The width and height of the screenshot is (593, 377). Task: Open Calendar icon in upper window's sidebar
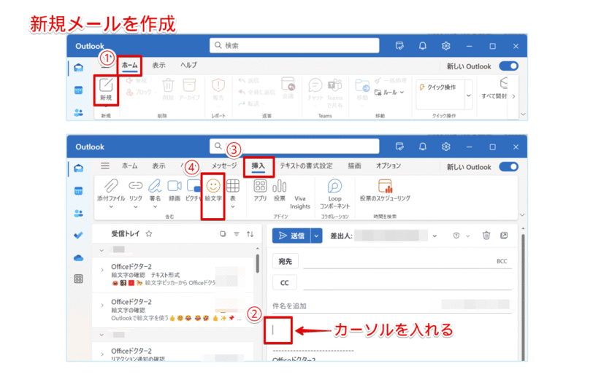click(x=78, y=90)
